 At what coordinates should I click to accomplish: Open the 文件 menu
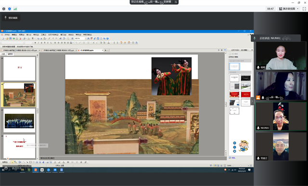pos(7,35)
